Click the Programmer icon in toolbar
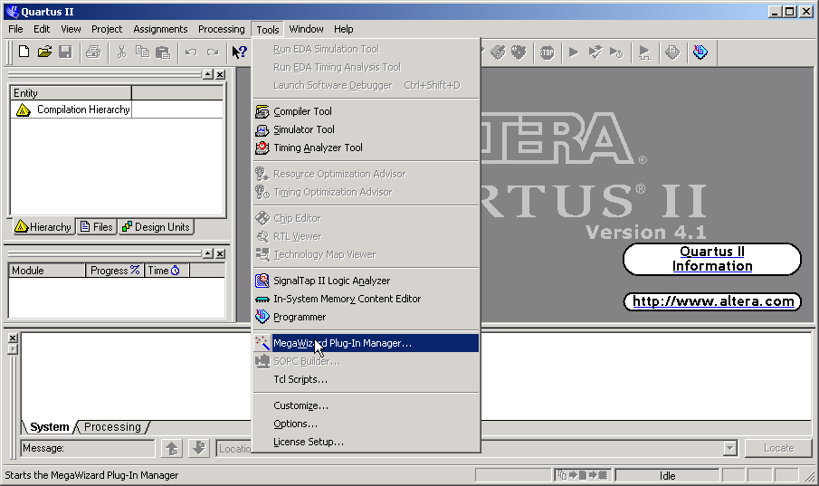This screenshot has height=486, width=819. point(700,52)
